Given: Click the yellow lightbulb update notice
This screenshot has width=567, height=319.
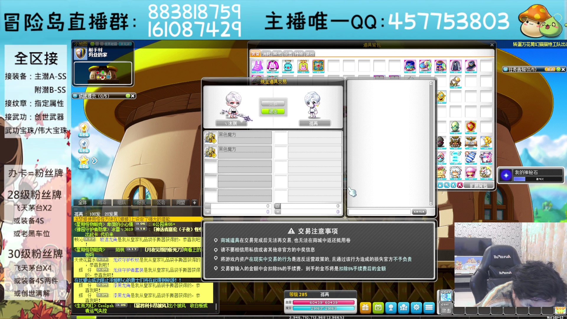Looking at the screenshot, I should tap(84, 130).
